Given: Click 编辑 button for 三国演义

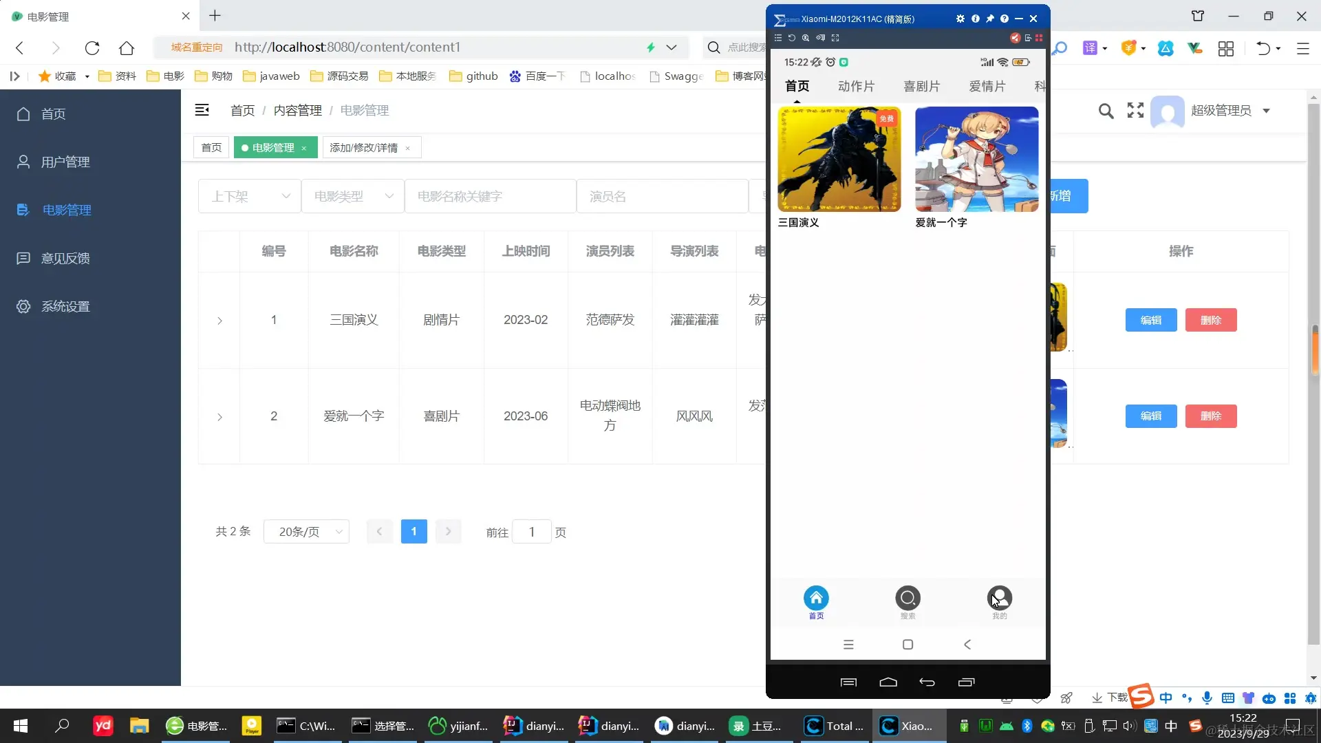Looking at the screenshot, I should coord(1150,320).
